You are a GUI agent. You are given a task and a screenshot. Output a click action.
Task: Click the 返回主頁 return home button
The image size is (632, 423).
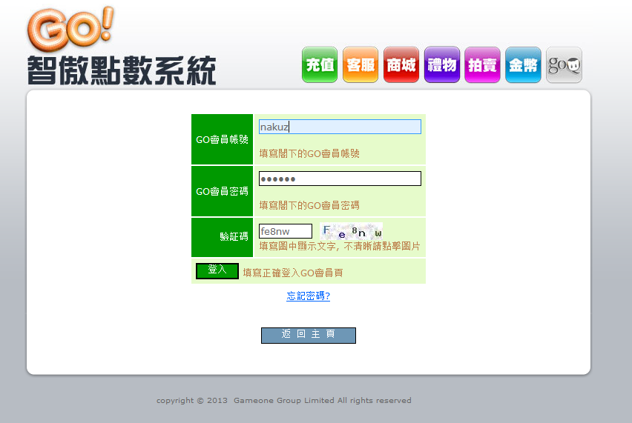coord(309,335)
